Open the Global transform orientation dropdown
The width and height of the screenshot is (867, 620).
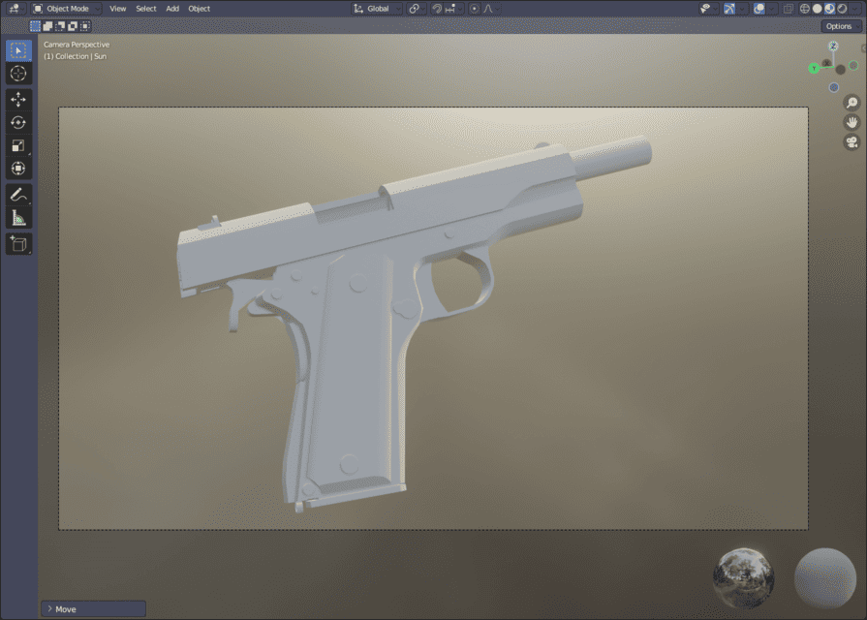375,9
